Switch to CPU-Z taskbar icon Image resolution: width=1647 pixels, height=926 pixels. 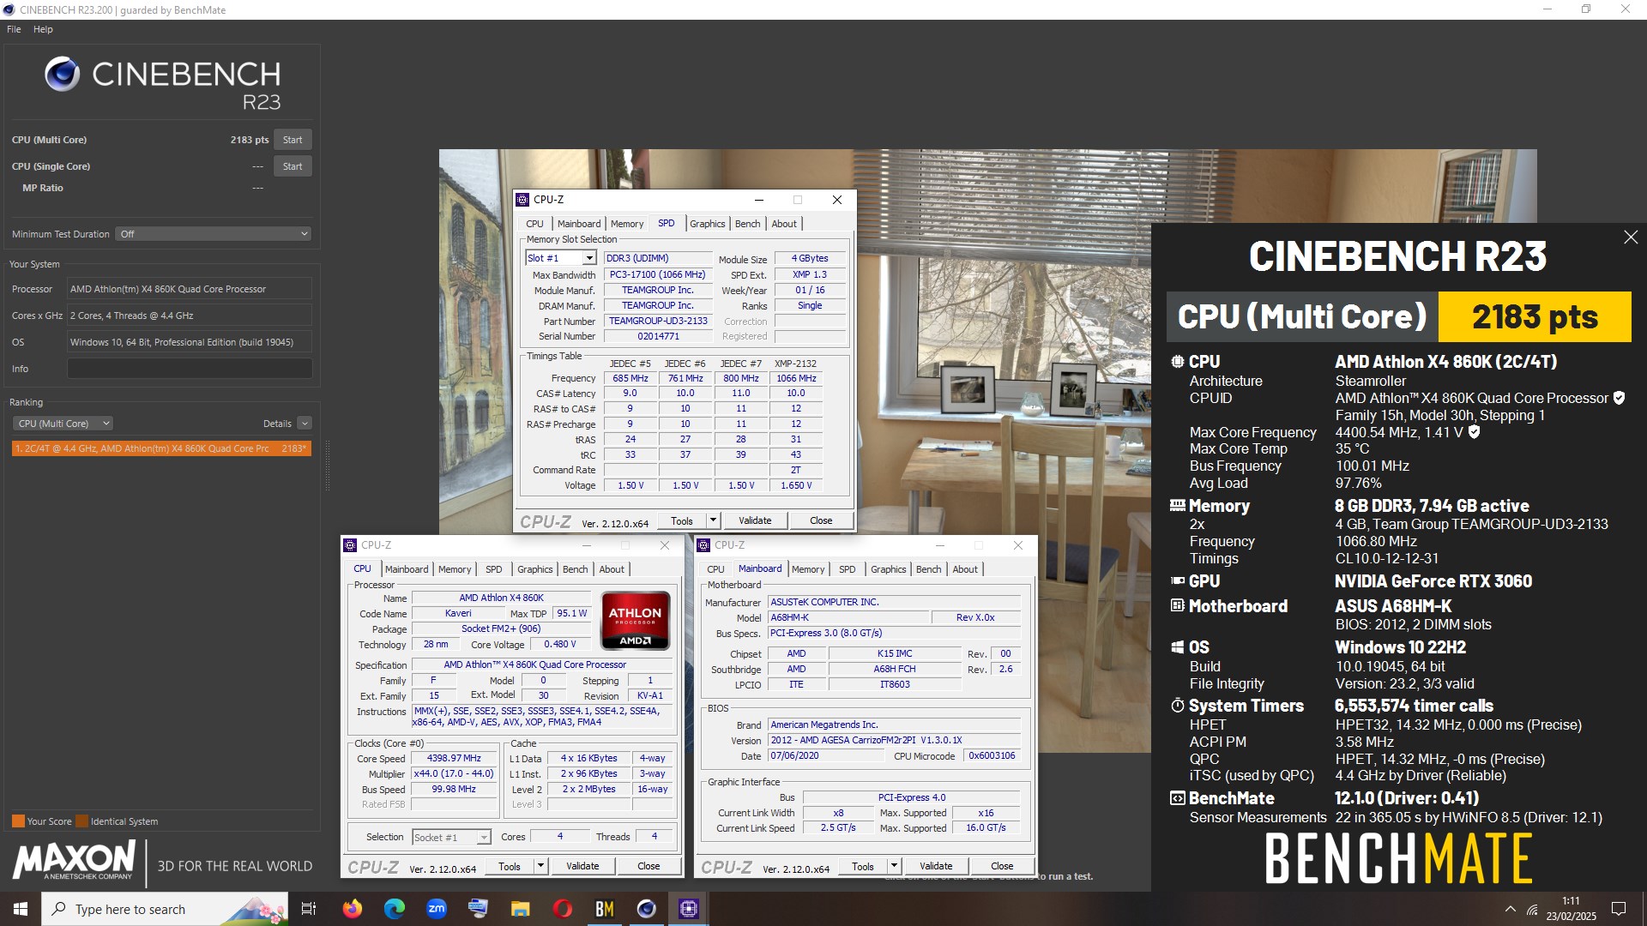pyautogui.click(x=689, y=909)
